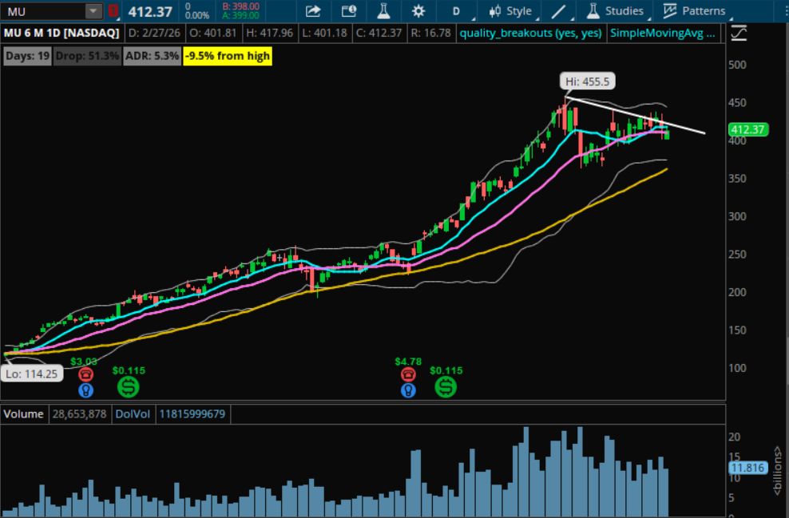Image resolution: width=789 pixels, height=518 pixels.
Task: Click the red earnings phone icon under $4.78
Action: click(x=408, y=374)
